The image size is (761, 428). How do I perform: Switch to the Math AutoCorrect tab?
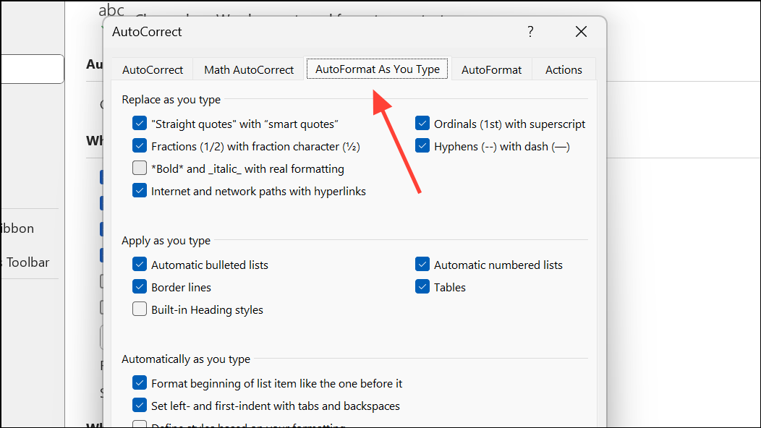point(249,69)
